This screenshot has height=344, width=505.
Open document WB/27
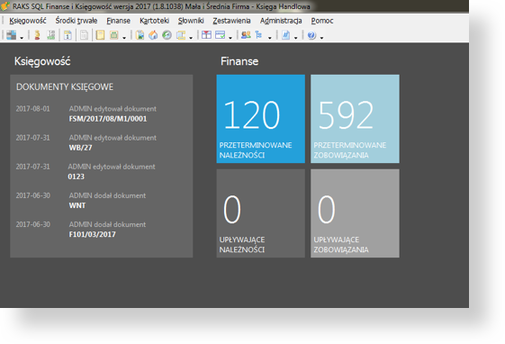80,148
